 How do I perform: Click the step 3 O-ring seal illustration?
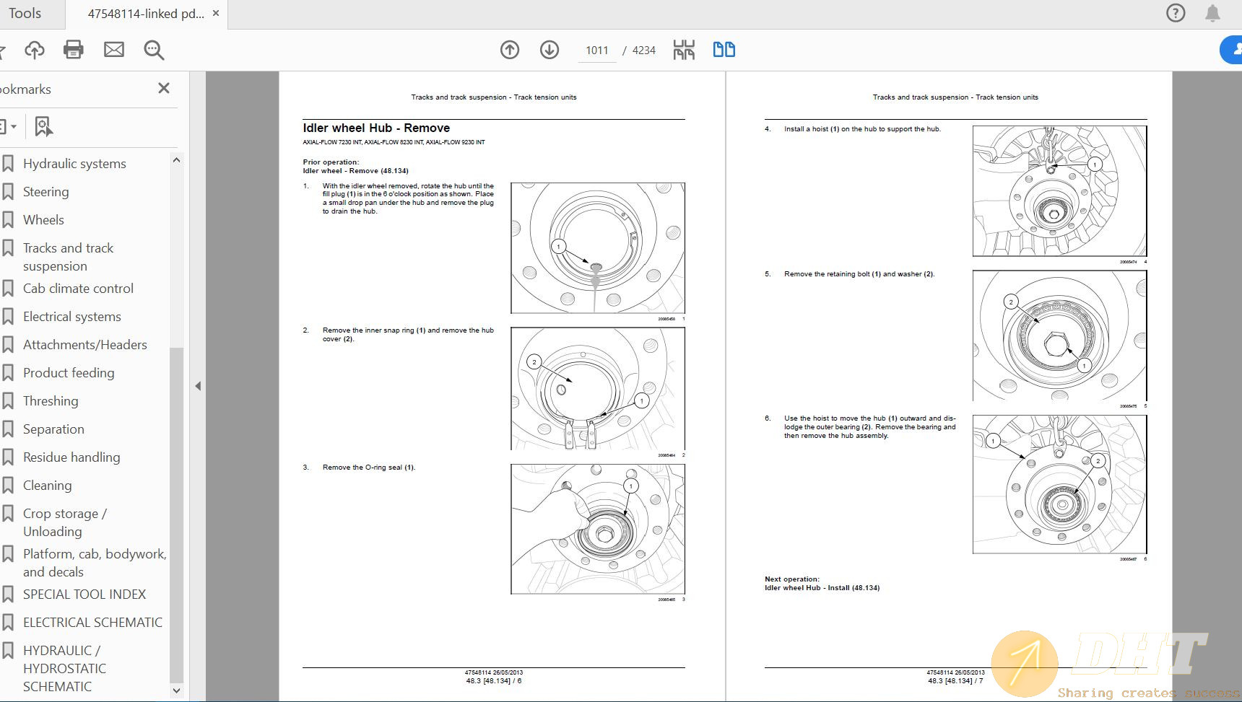point(598,530)
